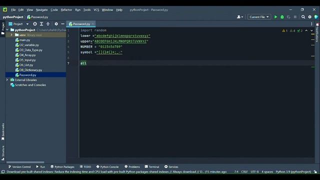
Task: Open the Run tool window button
Action: click(x=40, y=166)
